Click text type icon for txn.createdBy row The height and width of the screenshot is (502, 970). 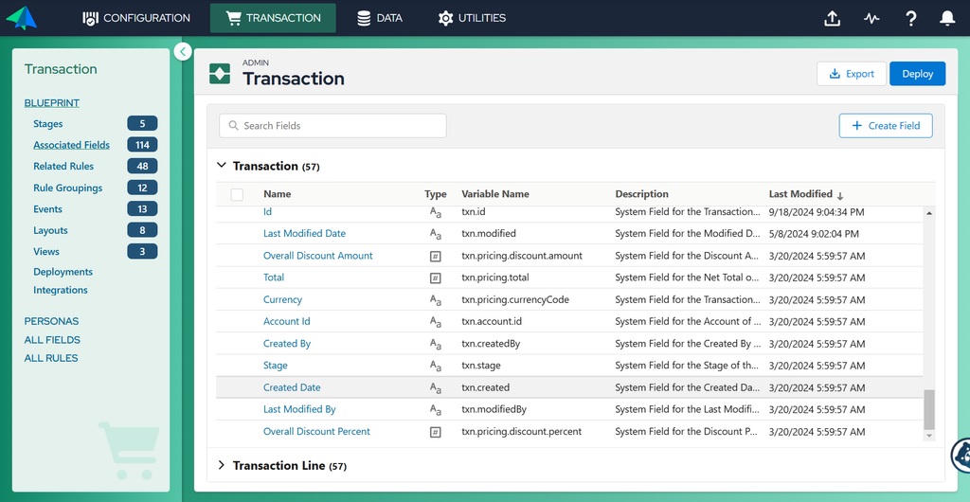pos(436,344)
